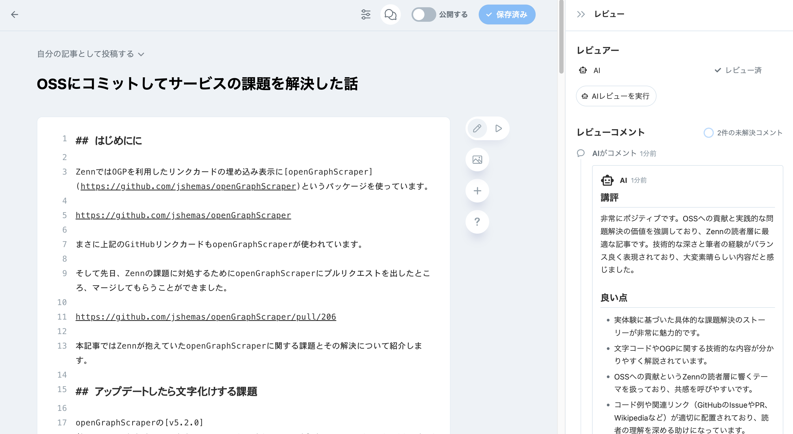793x434 pixels.
Task: Select the pencil edit mode icon
Action: click(477, 128)
